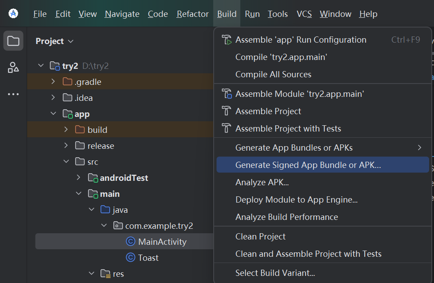Open the VCS menu

tap(304, 14)
